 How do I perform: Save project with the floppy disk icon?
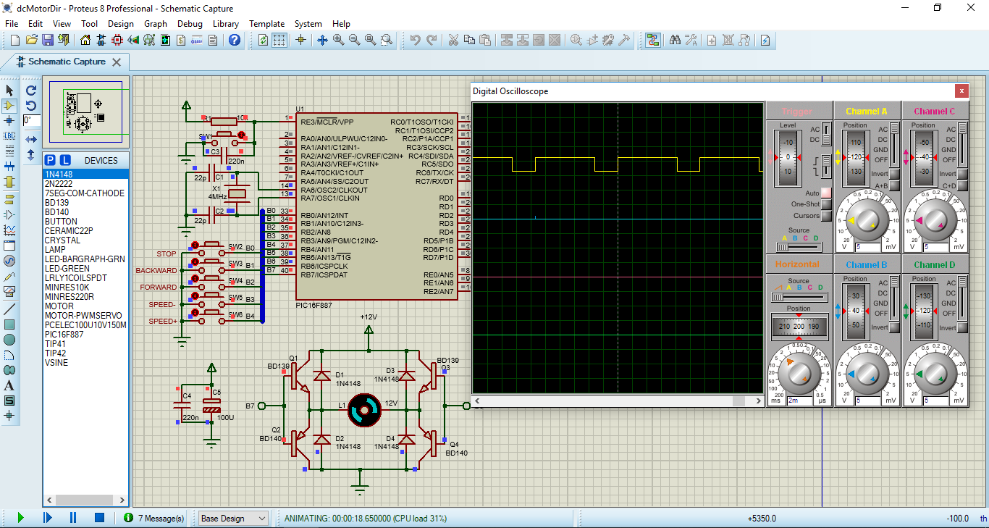[x=48, y=40]
